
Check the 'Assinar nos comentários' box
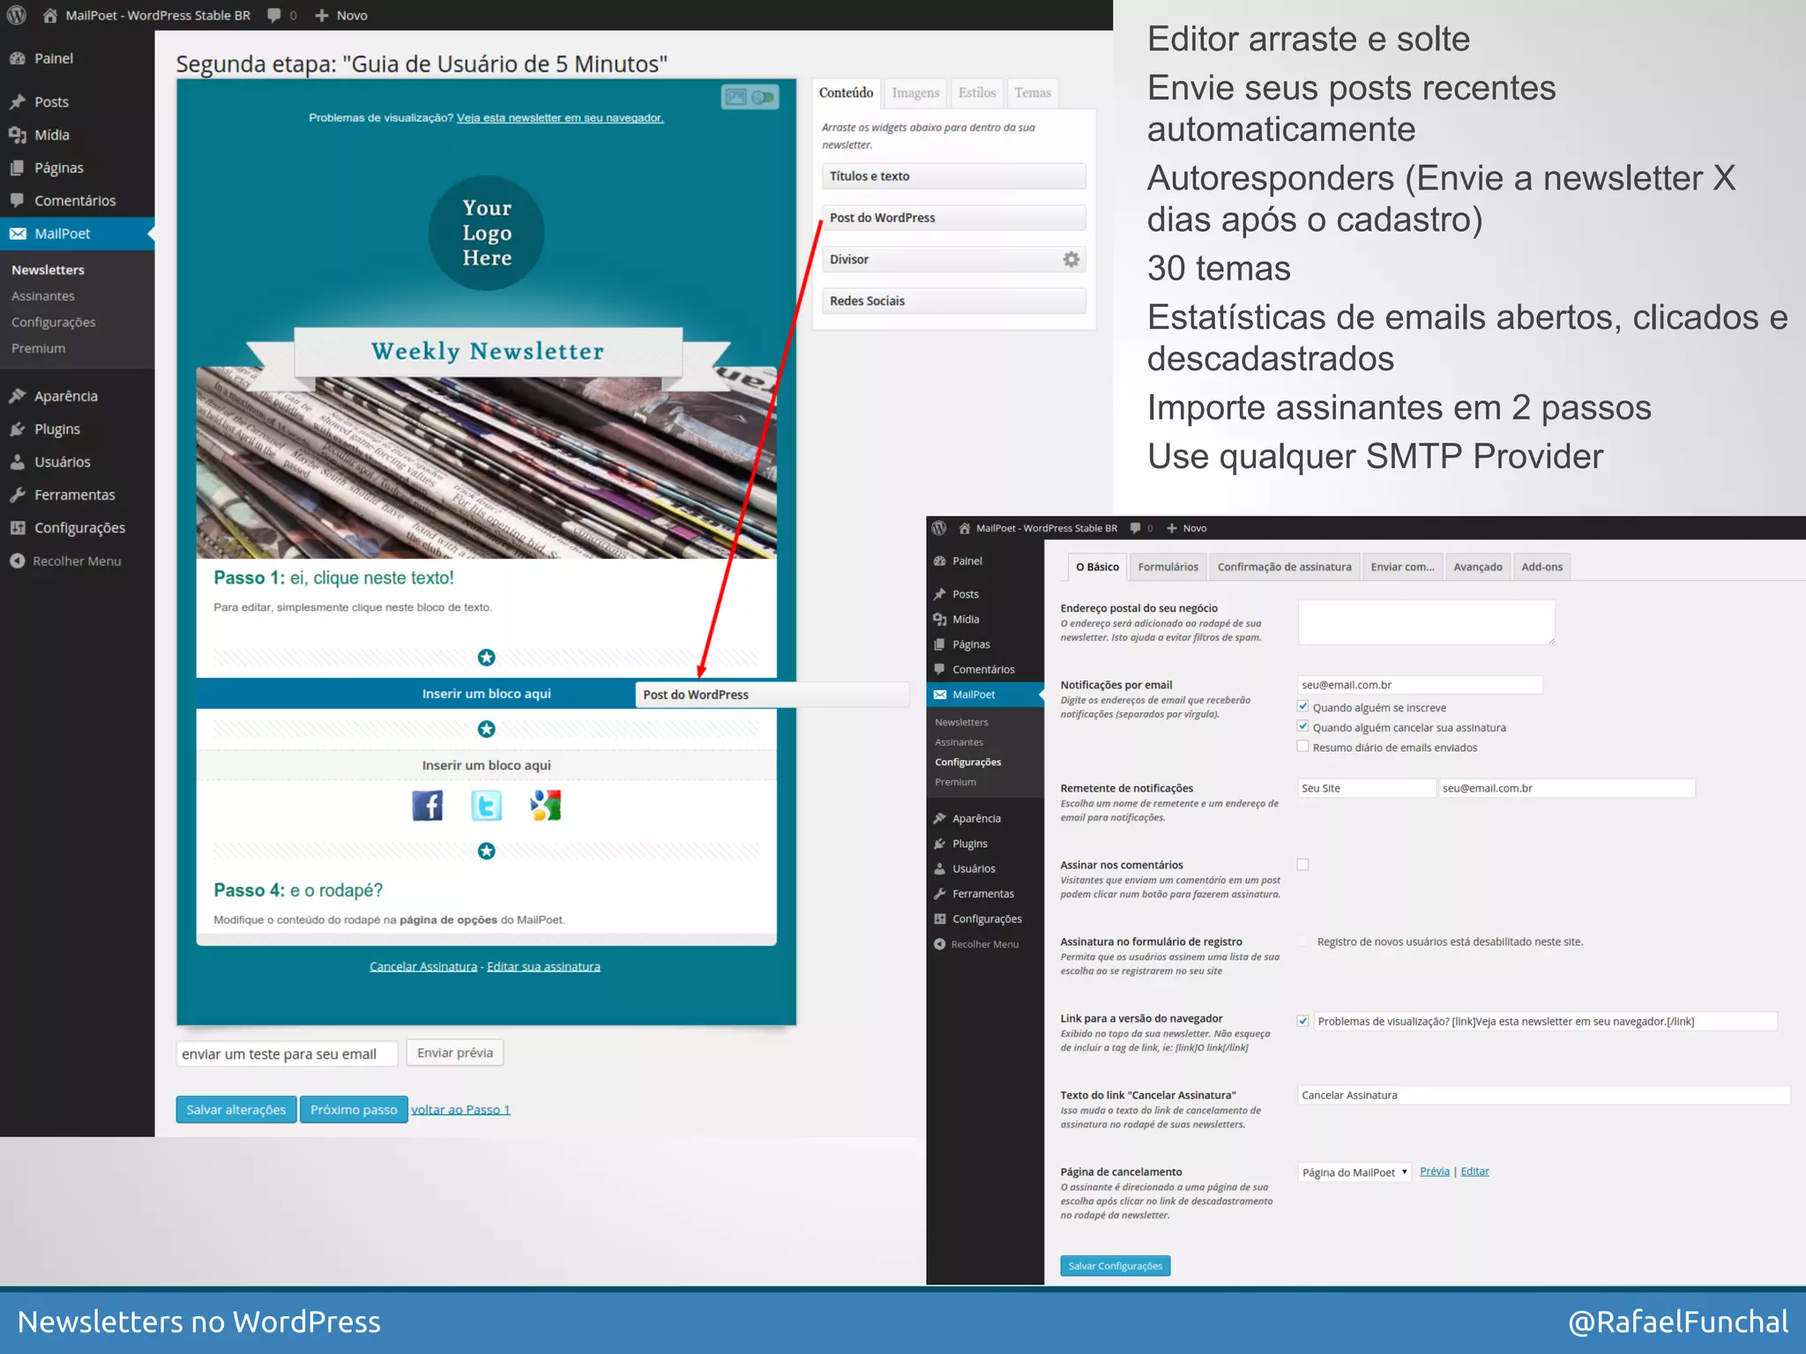click(x=1302, y=865)
